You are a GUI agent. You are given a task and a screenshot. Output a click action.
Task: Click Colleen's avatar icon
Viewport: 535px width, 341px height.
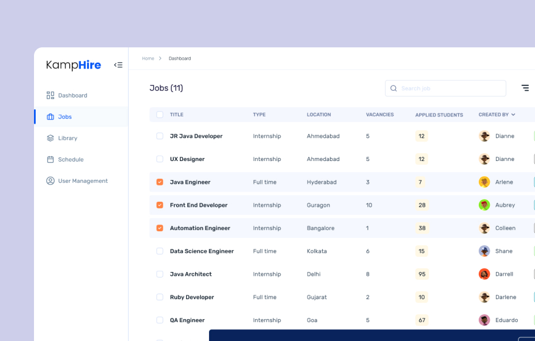[484, 228]
